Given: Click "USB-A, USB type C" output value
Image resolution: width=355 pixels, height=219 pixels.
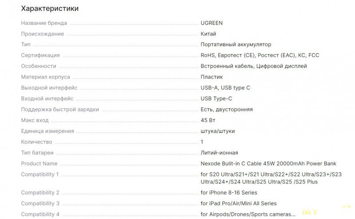Looking at the screenshot, I should pyautogui.click(x=225, y=88).
